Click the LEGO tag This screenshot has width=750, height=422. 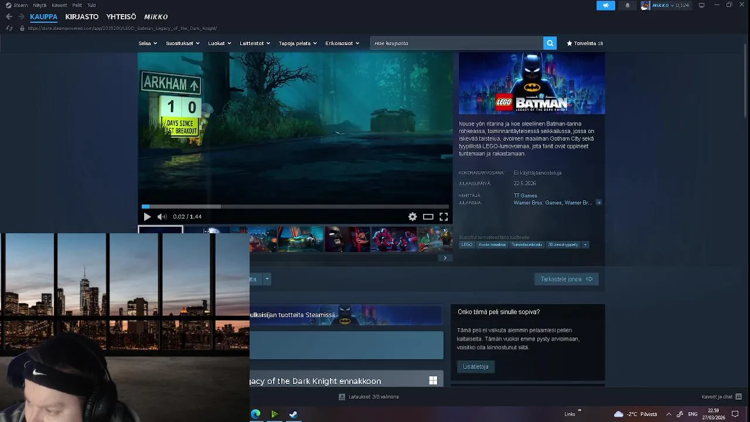[467, 245]
